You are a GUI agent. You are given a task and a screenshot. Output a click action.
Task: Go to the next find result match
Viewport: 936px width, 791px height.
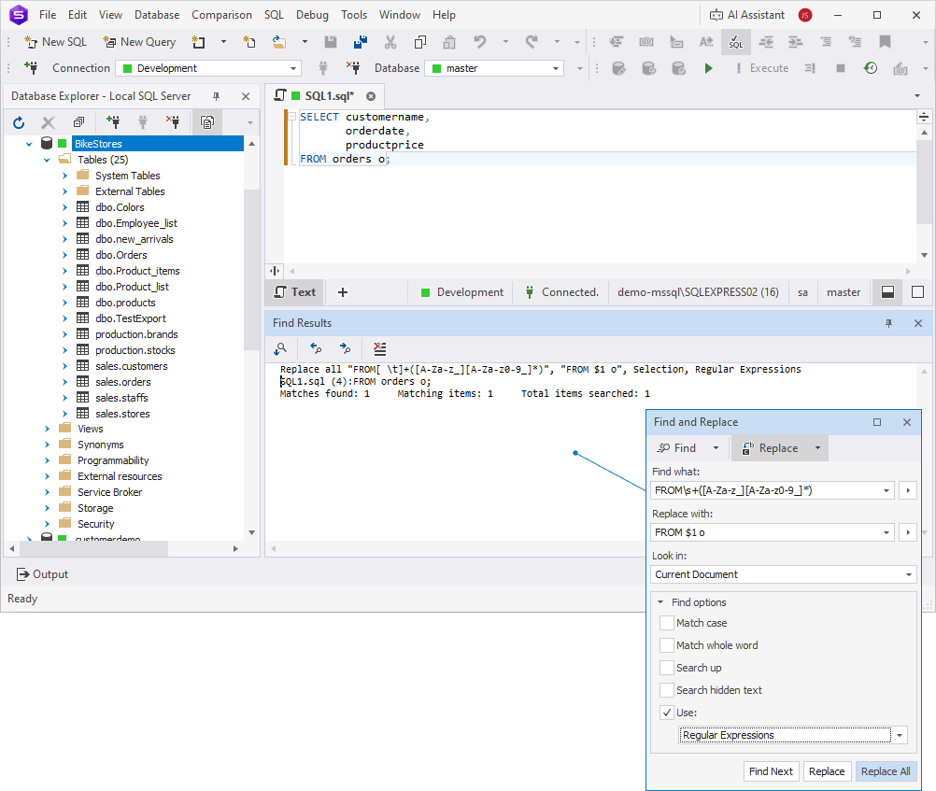pyautogui.click(x=347, y=348)
